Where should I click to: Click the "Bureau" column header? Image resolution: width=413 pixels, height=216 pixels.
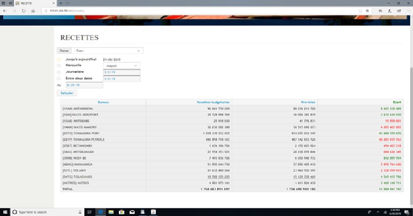(103, 102)
